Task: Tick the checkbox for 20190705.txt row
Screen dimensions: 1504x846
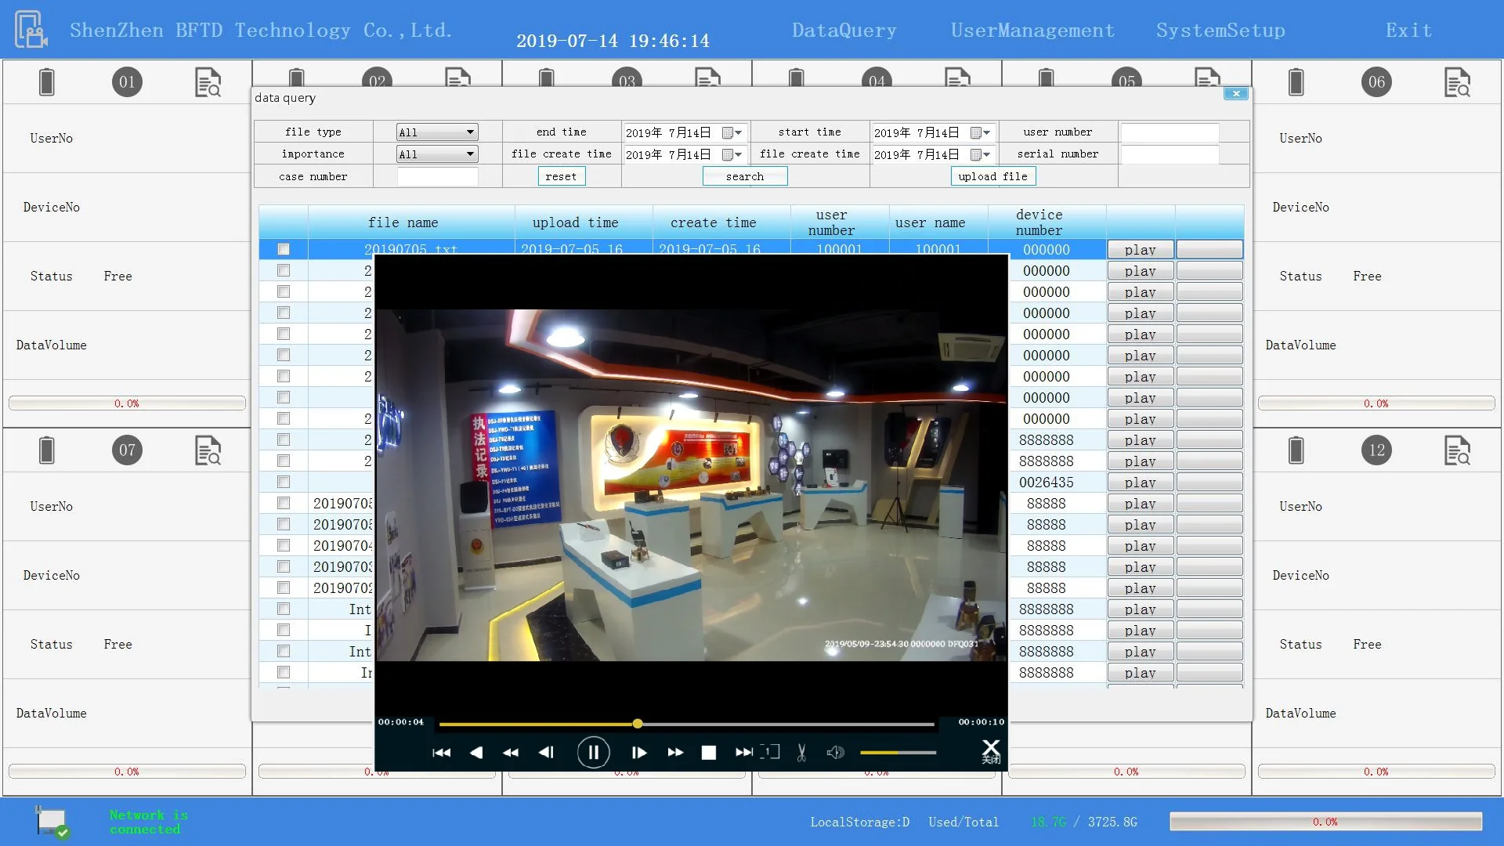Action: tap(284, 249)
